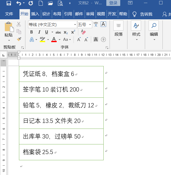
Task: Customize the Quick Access Toolbar dropdown
Action: click(70, 3)
